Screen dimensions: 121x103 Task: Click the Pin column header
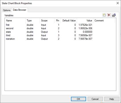tap(57, 20)
